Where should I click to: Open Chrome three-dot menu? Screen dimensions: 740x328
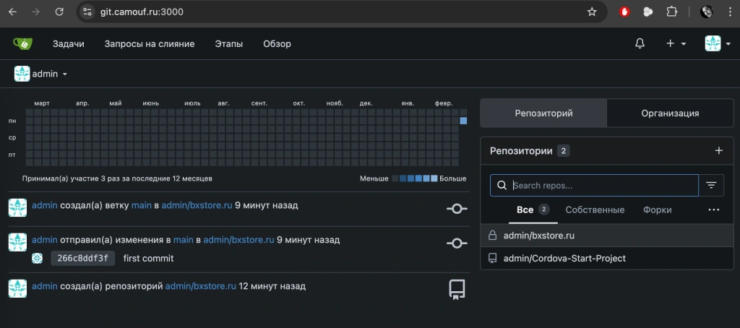729,12
